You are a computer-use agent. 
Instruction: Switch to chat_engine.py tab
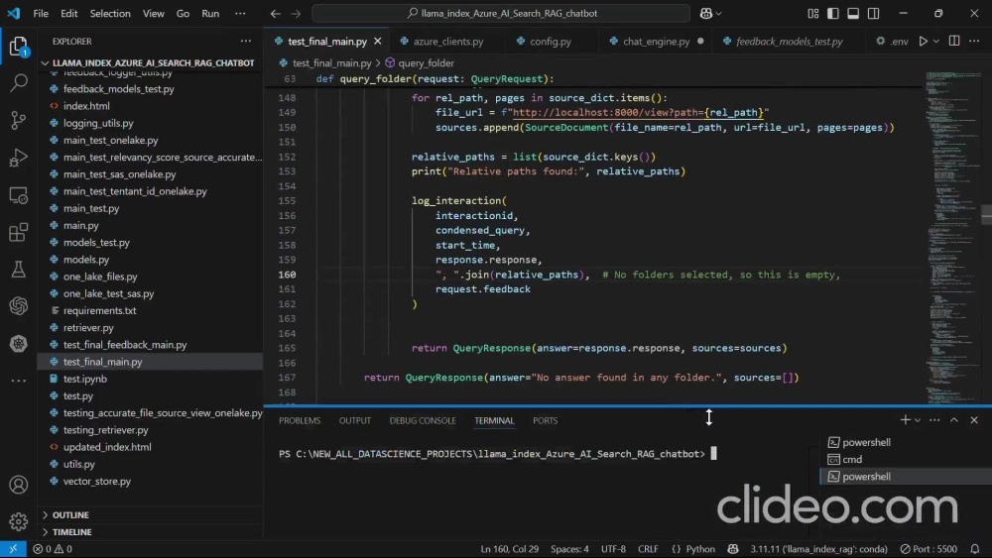click(x=656, y=41)
